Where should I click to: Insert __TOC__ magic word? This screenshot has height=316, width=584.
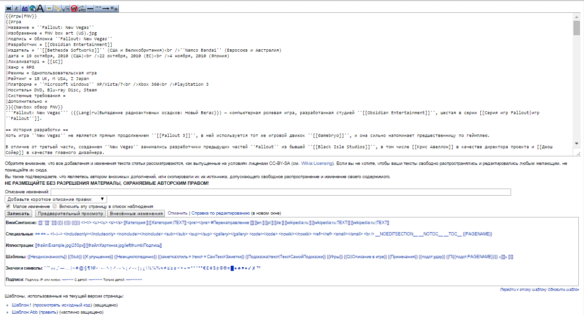tap(453, 234)
